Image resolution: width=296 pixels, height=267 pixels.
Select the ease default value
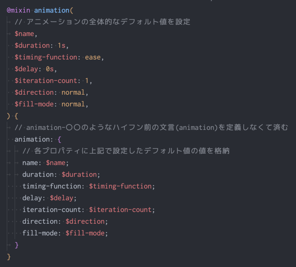coord(93,57)
